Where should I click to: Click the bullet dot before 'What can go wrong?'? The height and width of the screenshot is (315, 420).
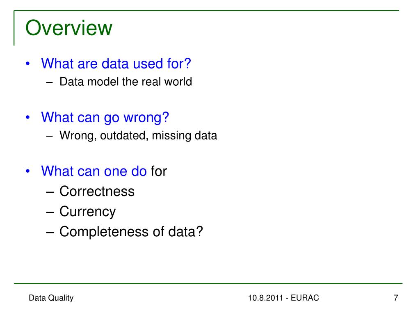[27, 117]
